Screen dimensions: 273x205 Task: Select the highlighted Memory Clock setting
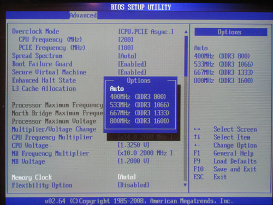32,177
